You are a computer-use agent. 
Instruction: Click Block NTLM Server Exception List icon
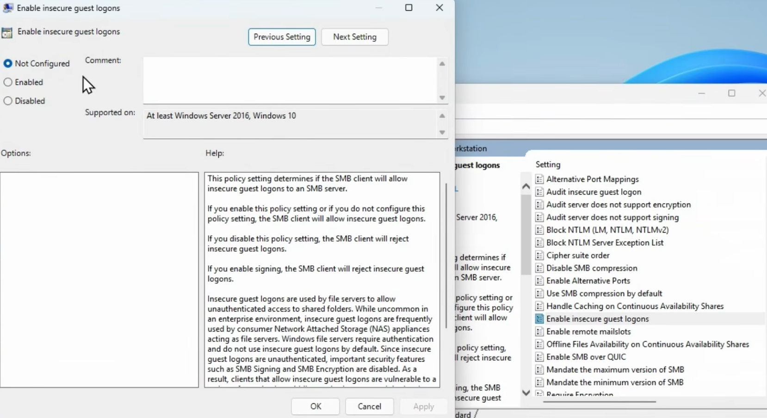pos(539,243)
